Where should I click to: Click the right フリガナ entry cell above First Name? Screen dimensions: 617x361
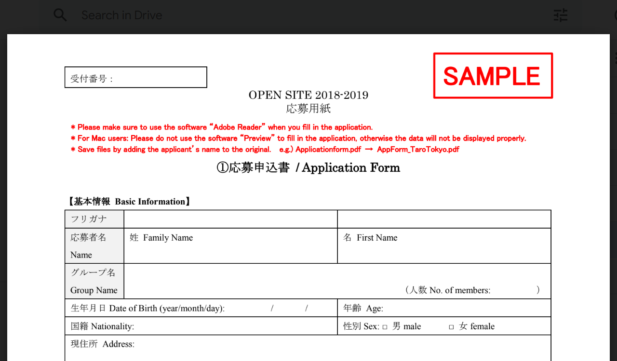point(443,219)
